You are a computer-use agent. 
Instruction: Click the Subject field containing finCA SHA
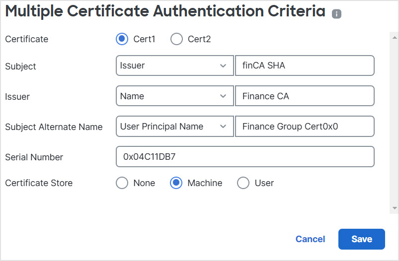point(304,65)
